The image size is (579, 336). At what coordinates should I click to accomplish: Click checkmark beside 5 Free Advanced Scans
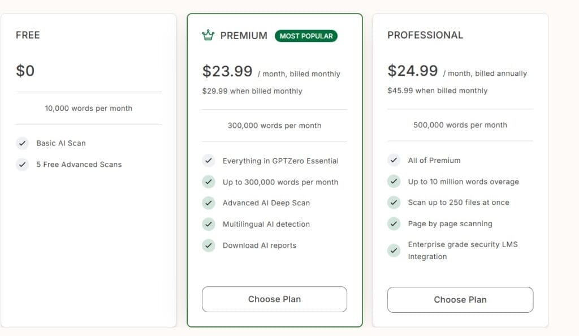[22, 165]
